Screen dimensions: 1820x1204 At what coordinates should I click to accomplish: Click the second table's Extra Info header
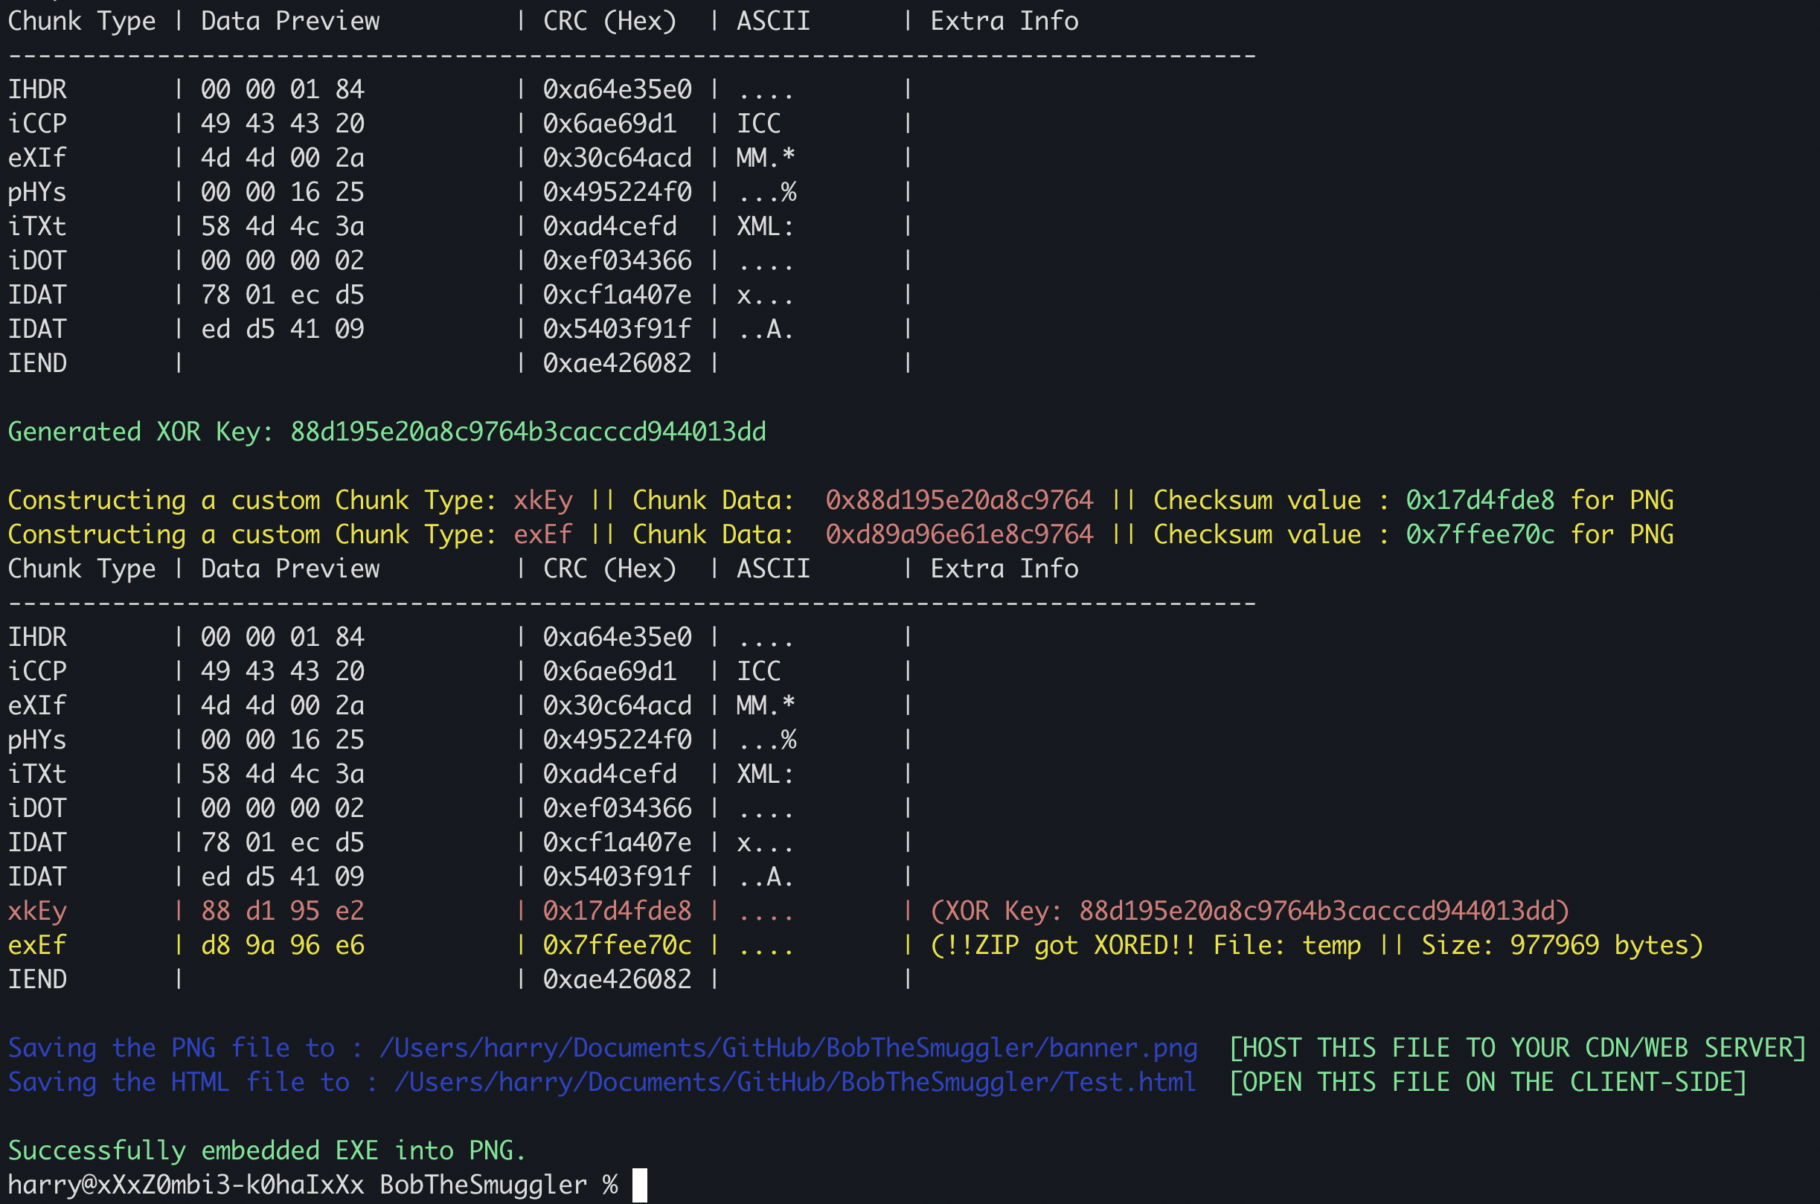pyautogui.click(x=1003, y=569)
